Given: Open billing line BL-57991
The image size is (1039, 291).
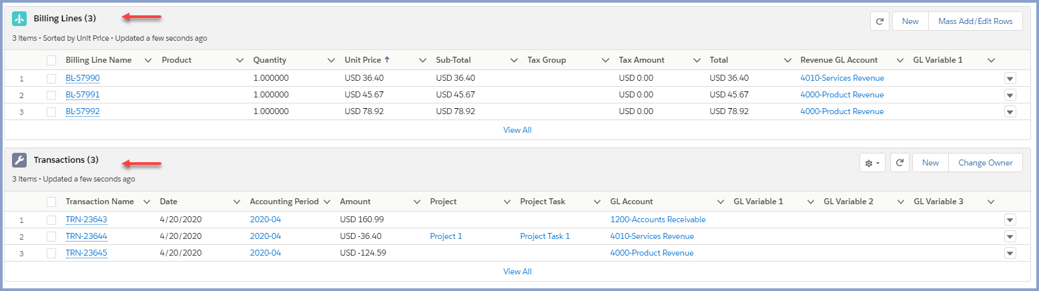Looking at the screenshot, I should coord(83,95).
